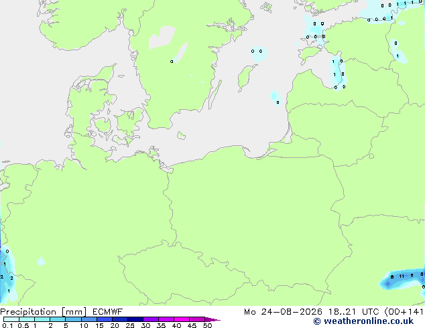This screenshot has height=328, width=425.
Task: Choose the 10–15 mm legend swatch
Action: point(88,319)
